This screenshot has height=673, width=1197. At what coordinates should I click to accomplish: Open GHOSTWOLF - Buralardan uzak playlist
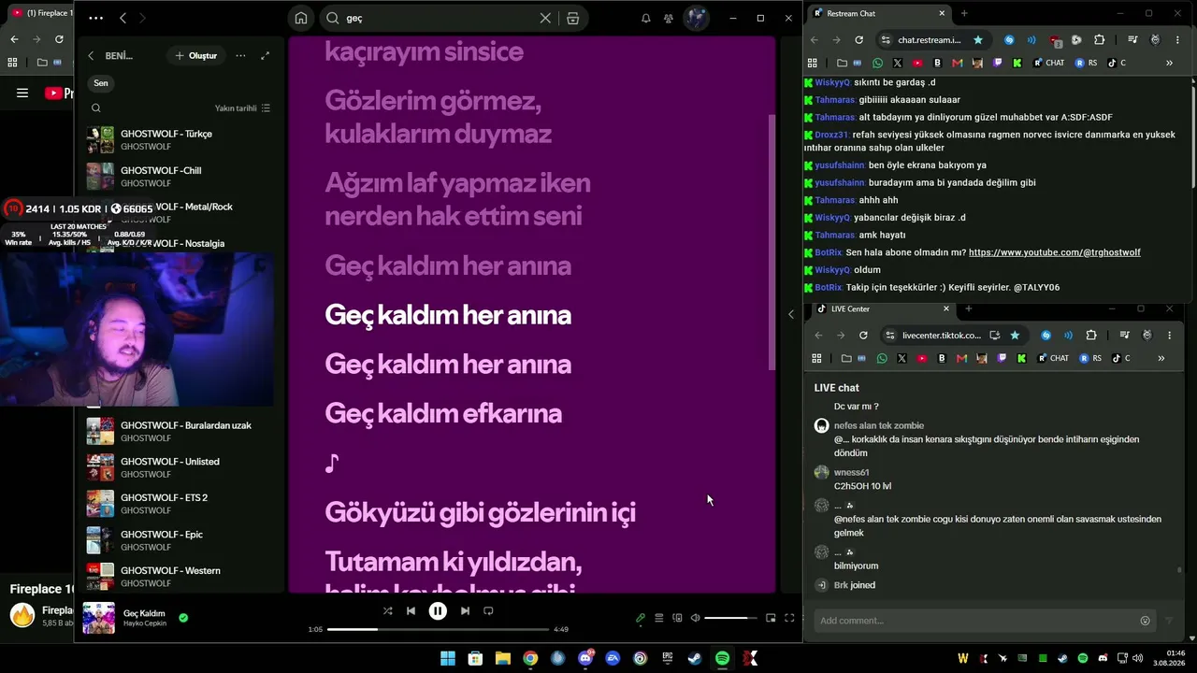[180, 431]
